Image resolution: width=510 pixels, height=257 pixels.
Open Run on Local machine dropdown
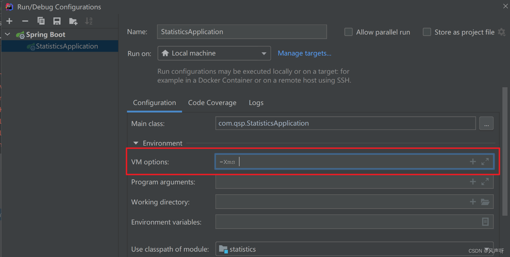(x=214, y=53)
